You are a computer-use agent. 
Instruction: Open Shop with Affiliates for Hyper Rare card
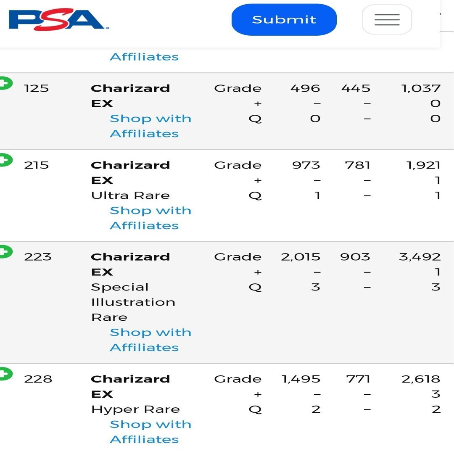[x=150, y=432]
